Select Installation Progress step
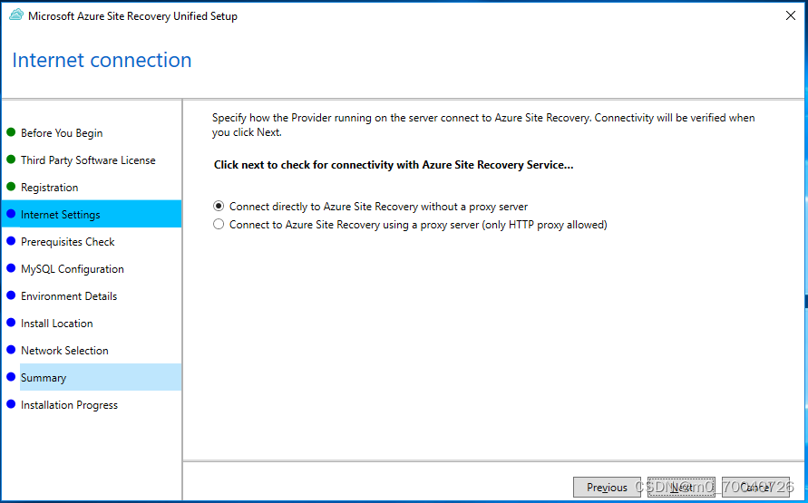 pyautogui.click(x=69, y=405)
